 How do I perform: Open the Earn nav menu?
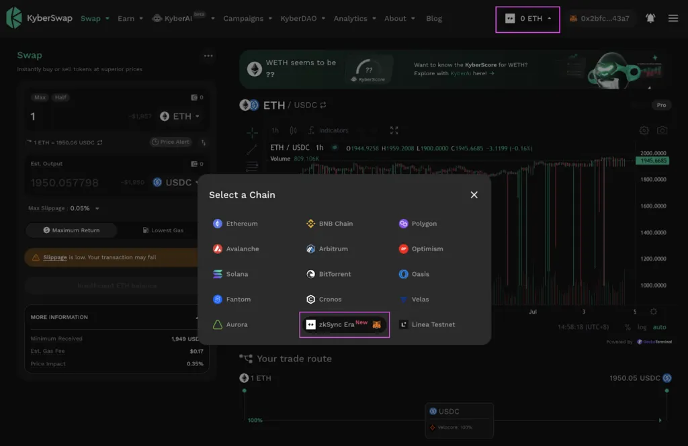click(130, 18)
